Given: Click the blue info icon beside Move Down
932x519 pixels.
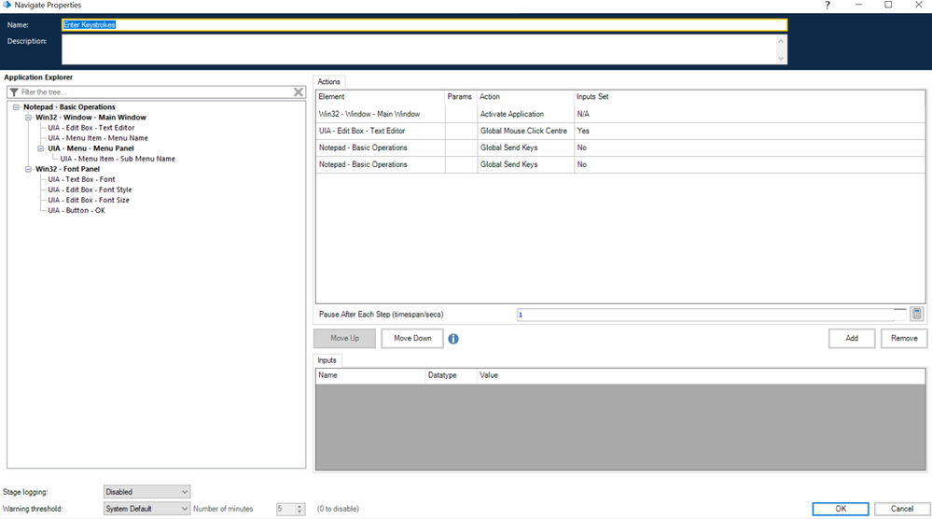Looking at the screenshot, I should pyautogui.click(x=453, y=339).
